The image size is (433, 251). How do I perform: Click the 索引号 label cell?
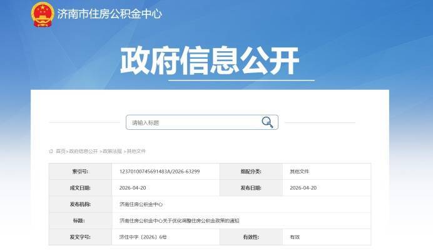80,171
